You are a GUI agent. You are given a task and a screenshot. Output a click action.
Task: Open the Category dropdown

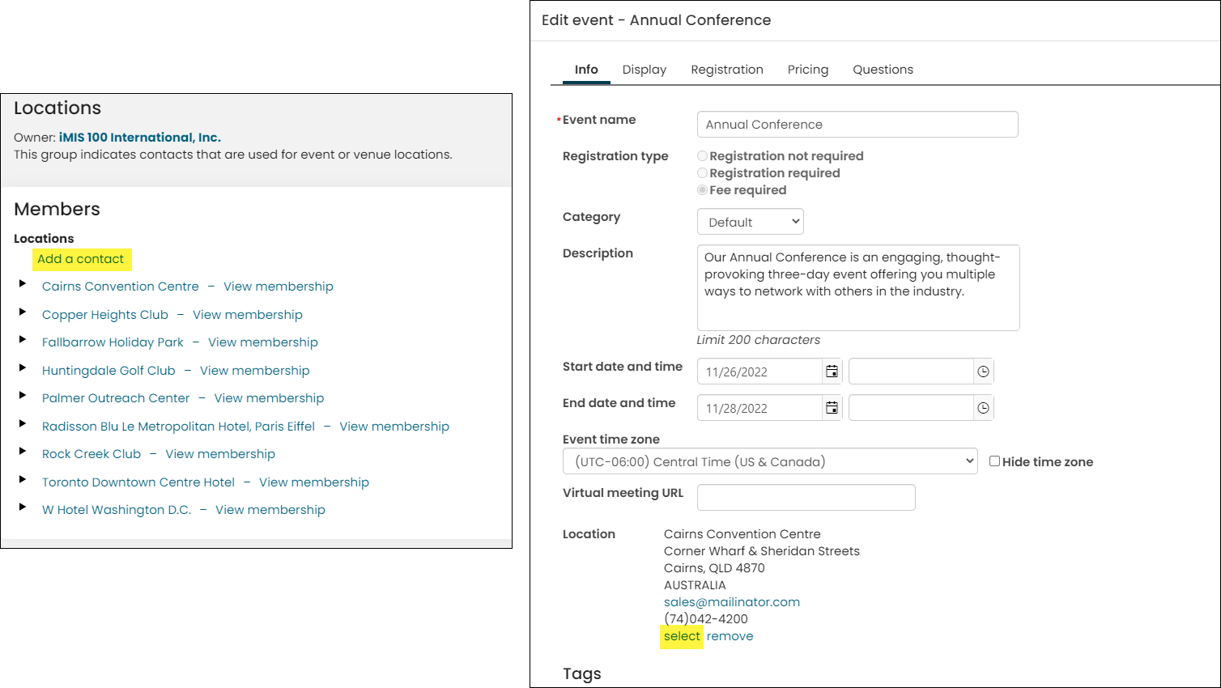[x=751, y=222]
